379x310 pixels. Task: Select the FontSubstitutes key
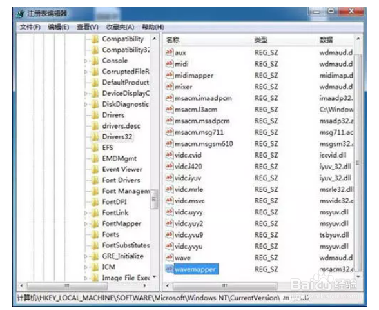tap(126, 245)
